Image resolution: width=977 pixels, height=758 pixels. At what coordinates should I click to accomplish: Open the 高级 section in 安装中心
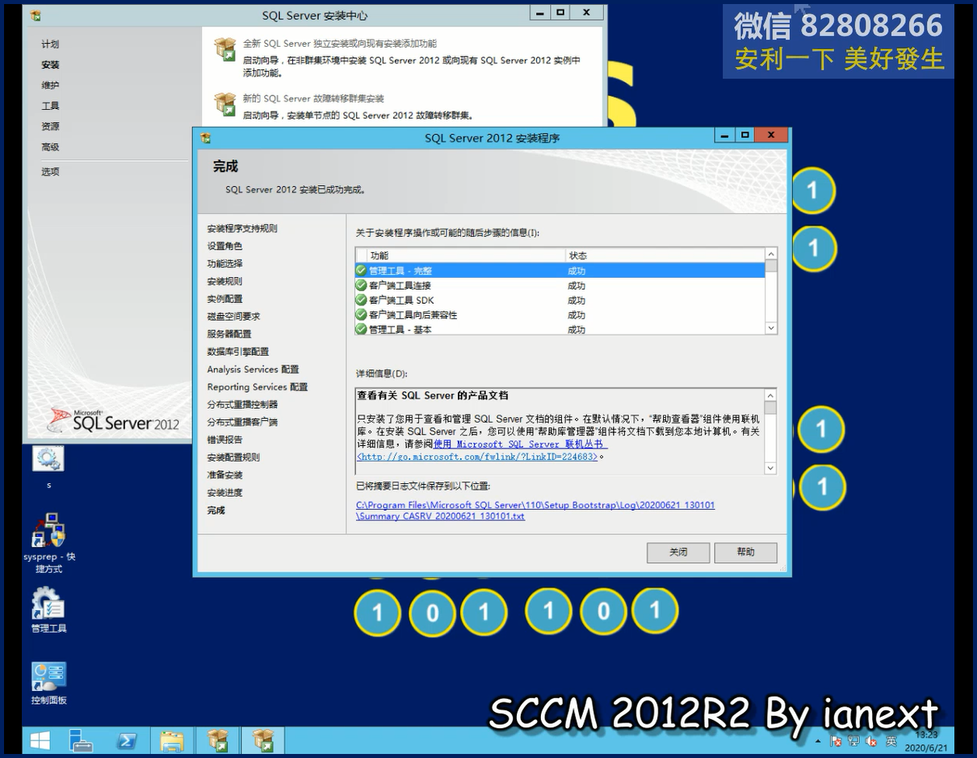pyautogui.click(x=50, y=147)
